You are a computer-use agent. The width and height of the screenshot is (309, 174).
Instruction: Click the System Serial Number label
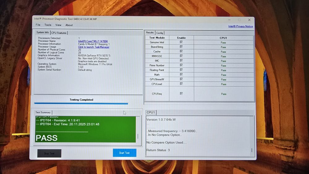[49, 70]
